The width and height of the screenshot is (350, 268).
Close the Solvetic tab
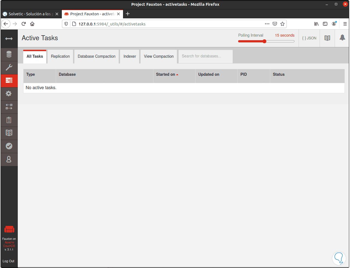[57, 14]
